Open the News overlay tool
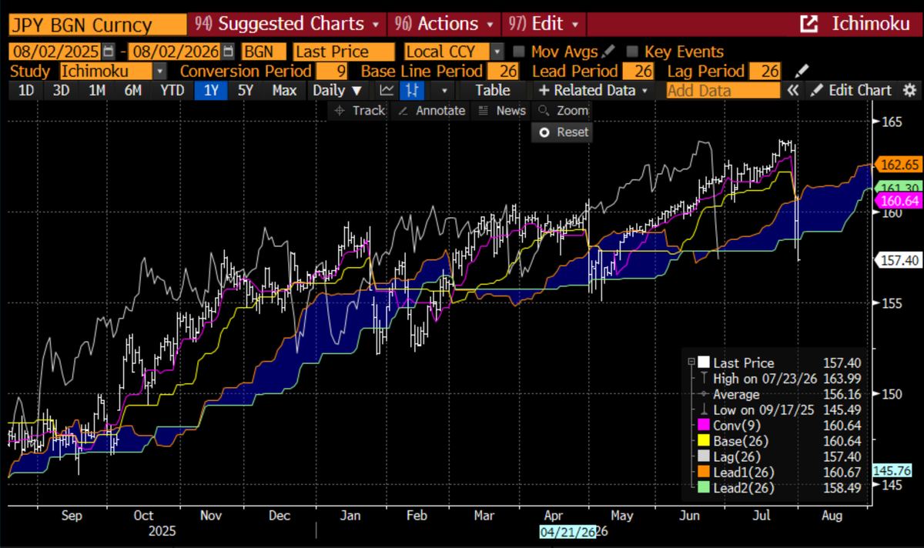The image size is (924, 548). [501, 111]
